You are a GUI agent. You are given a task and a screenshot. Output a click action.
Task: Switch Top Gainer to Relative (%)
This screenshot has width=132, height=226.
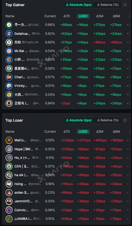(108, 5)
